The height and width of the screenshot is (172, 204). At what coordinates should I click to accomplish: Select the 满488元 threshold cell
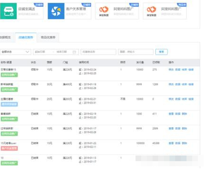(x=68, y=84)
